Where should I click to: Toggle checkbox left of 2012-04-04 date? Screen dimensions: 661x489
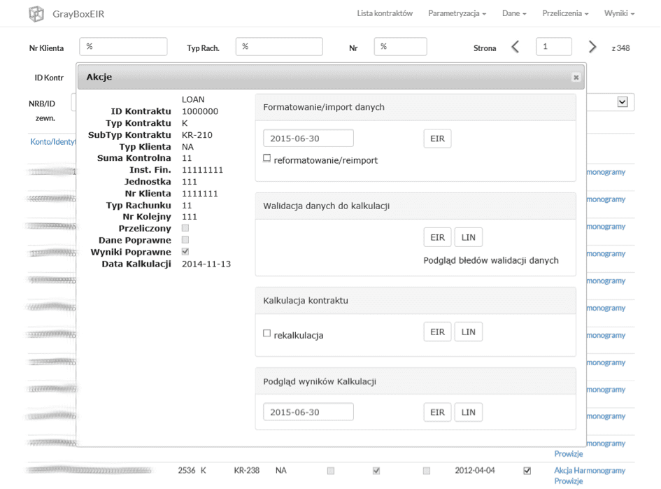point(427,470)
